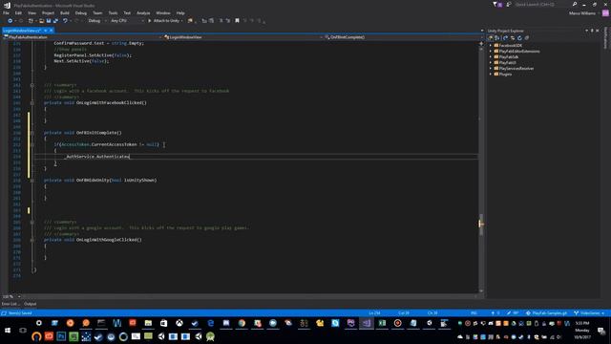The image size is (611, 344).
Task: Click the Open File toolbar icon
Action: 41,21
